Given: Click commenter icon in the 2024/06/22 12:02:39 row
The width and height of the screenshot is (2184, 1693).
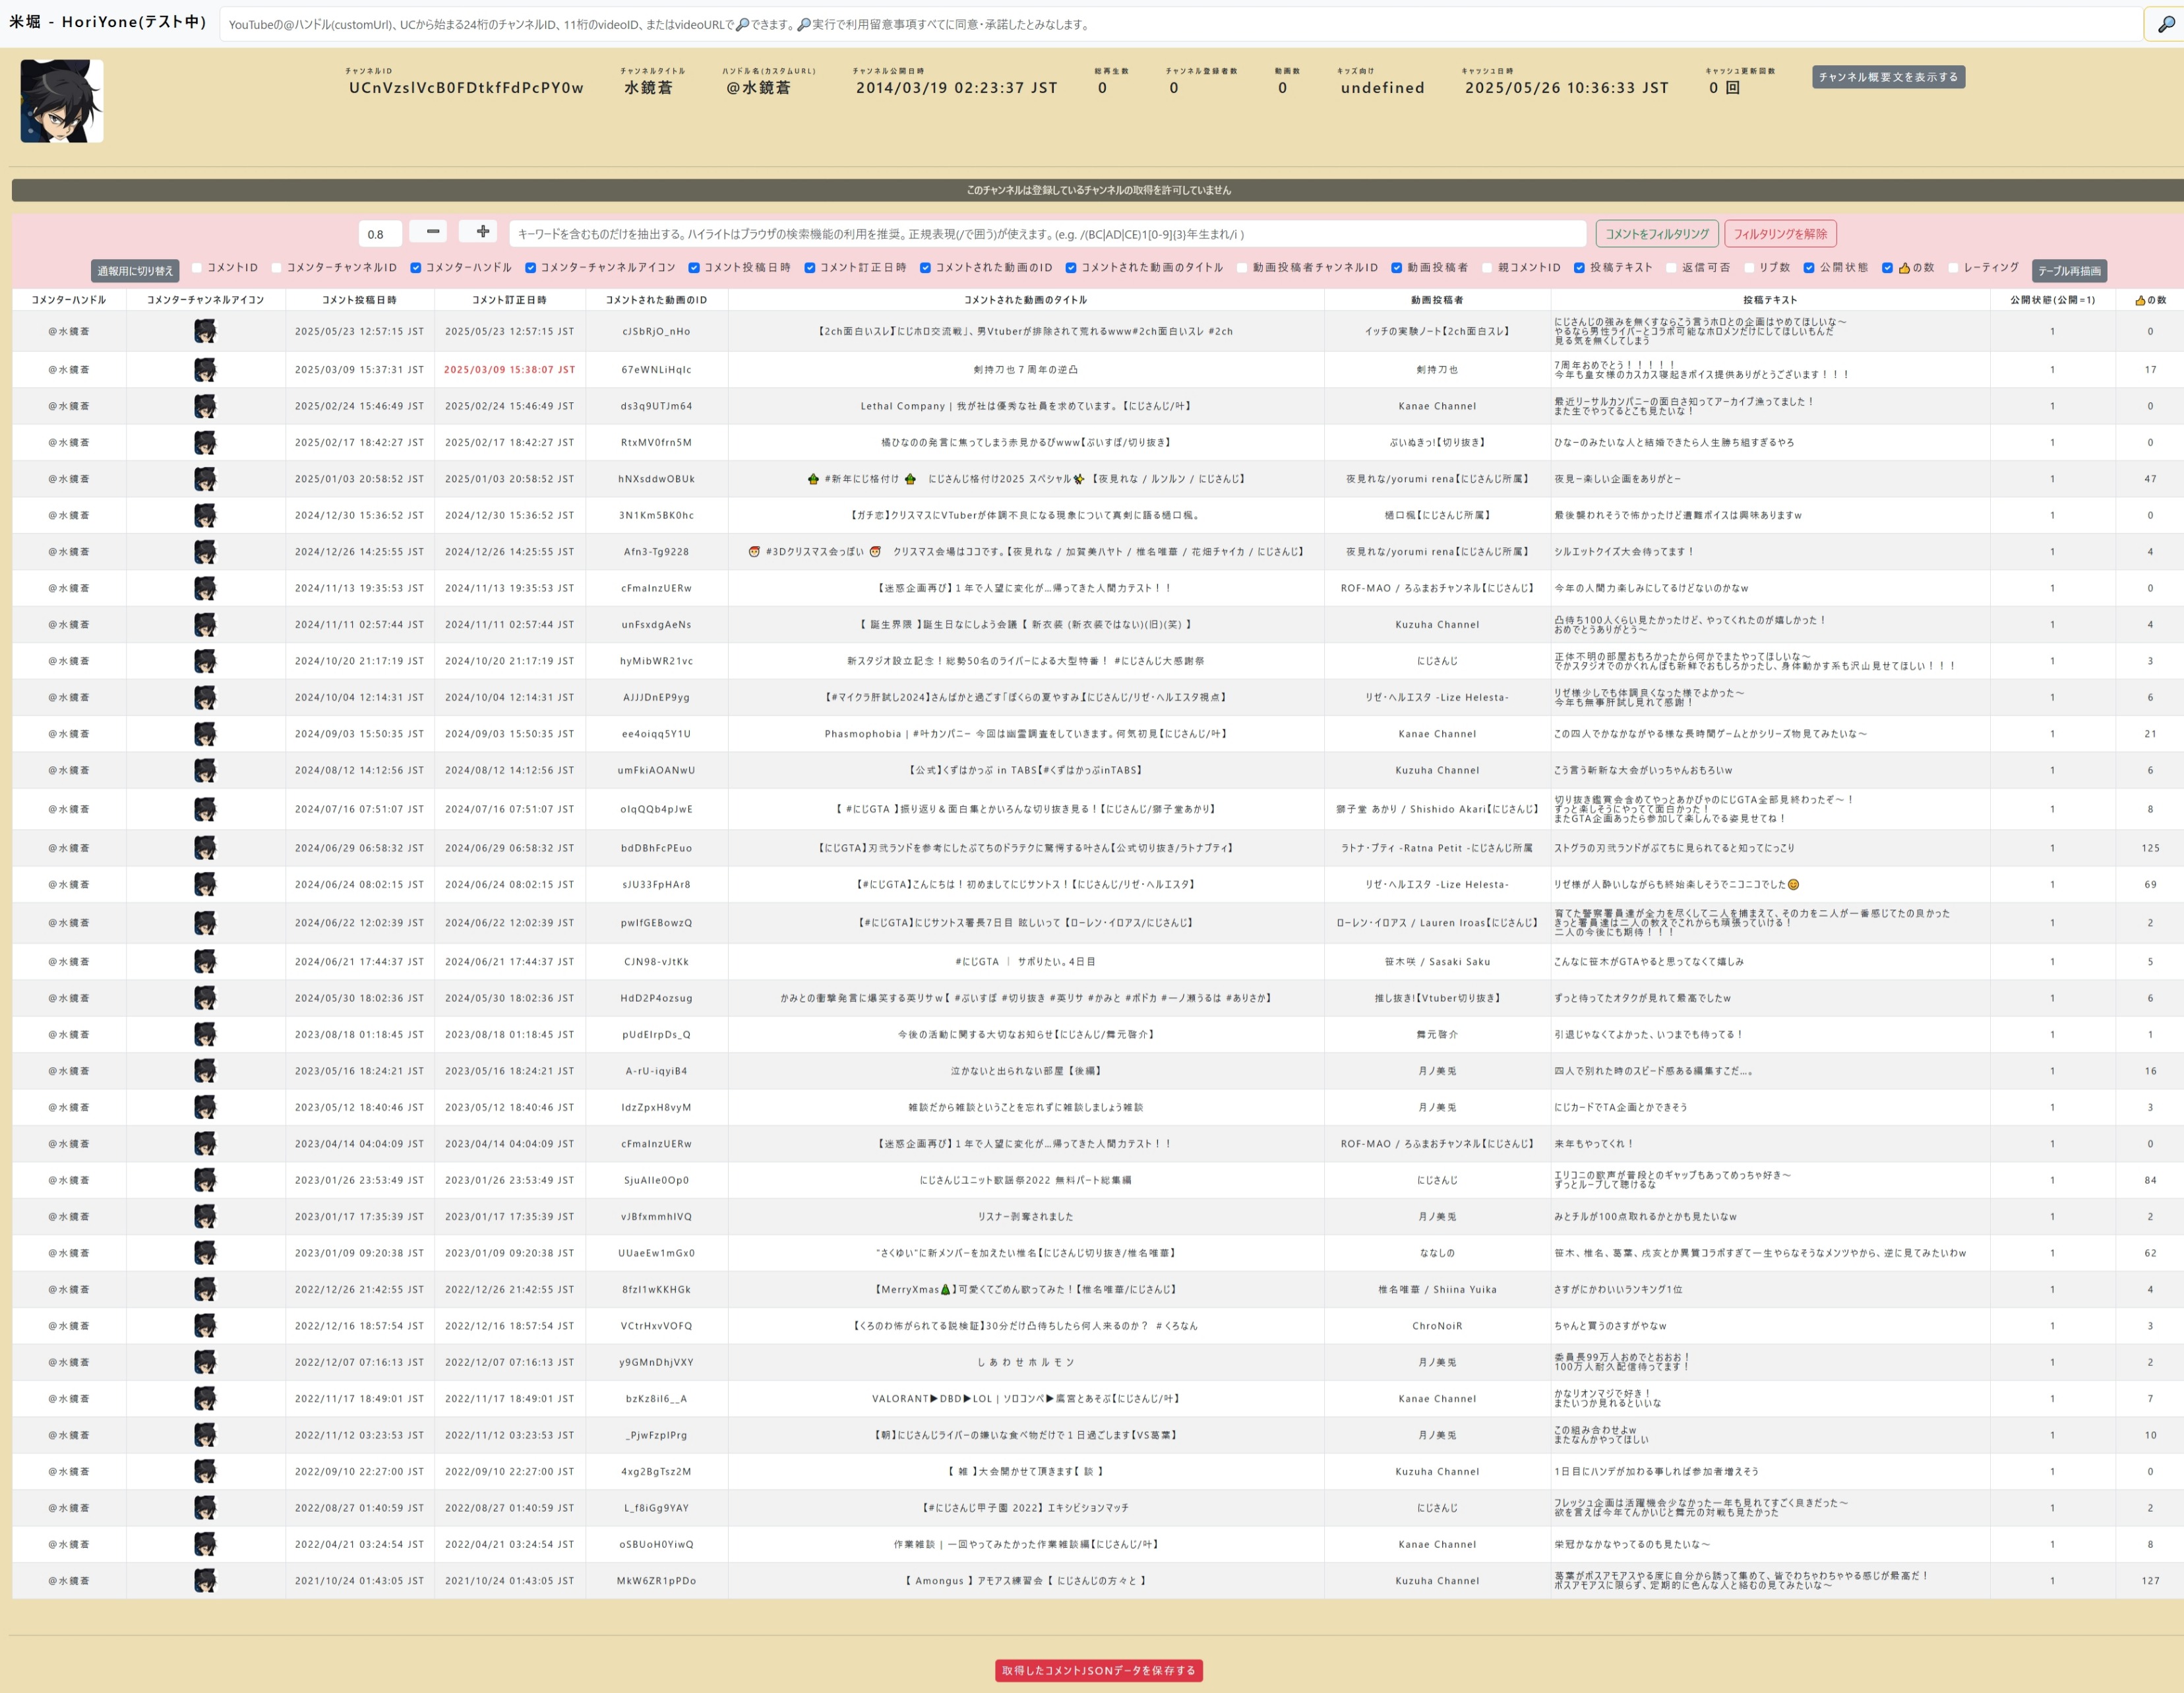Looking at the screenshot, I should point(205,923).
